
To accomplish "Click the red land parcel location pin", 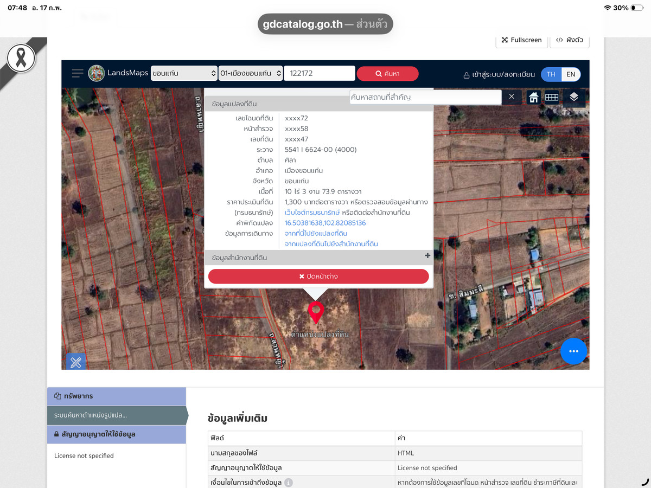I will click(316, 312).
